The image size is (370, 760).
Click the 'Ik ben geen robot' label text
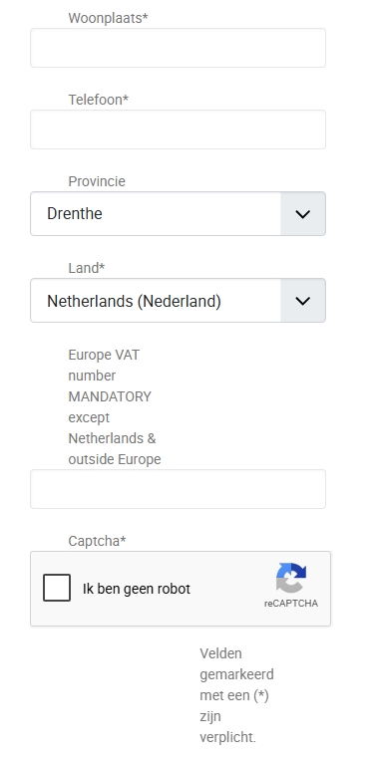(137, 589)
